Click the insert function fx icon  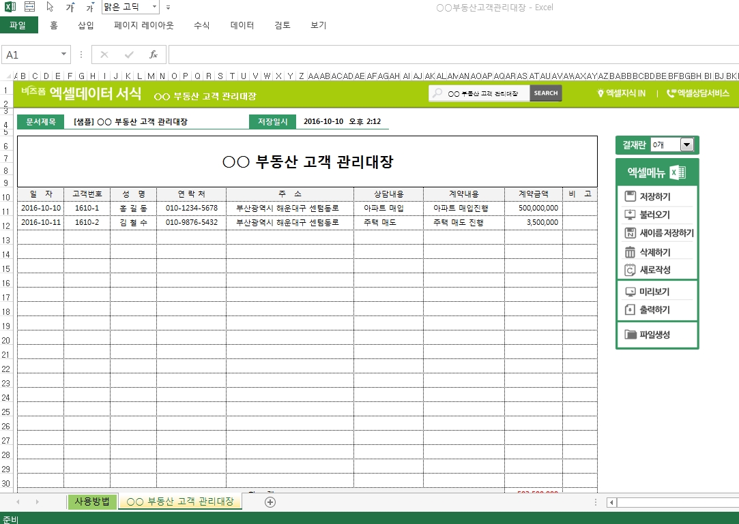[153, 55]
